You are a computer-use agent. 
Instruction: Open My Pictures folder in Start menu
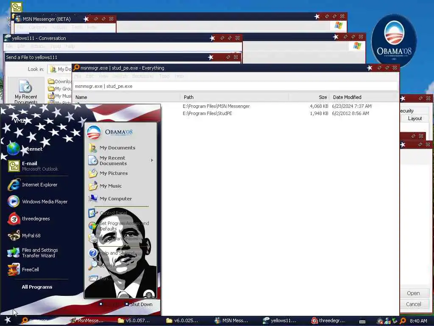click(x=108, y=173)
